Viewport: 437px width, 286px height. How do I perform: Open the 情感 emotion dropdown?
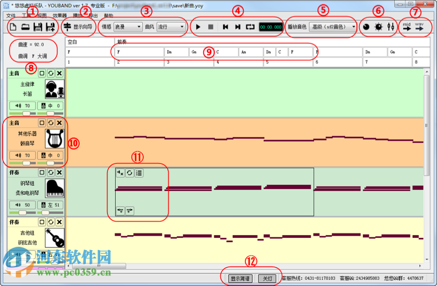coord(128,27)
